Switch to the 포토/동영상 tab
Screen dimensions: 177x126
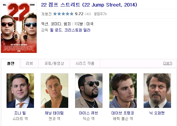(54, 63)
